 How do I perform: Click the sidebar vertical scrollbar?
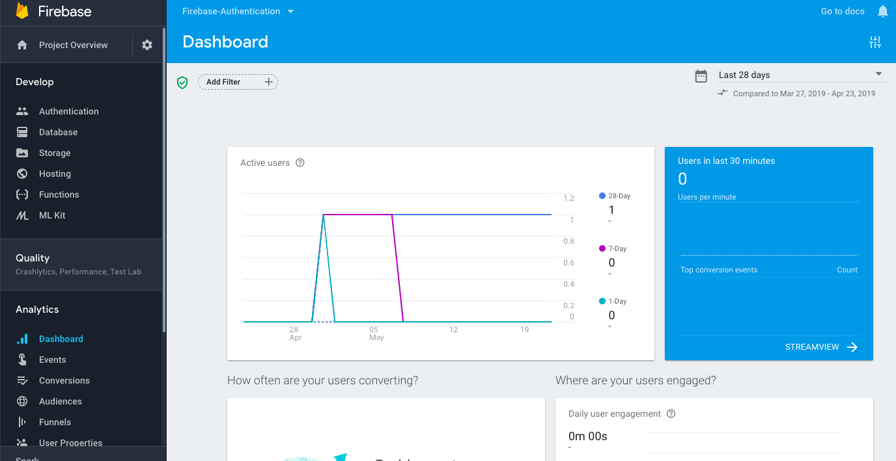click(164, 180)
